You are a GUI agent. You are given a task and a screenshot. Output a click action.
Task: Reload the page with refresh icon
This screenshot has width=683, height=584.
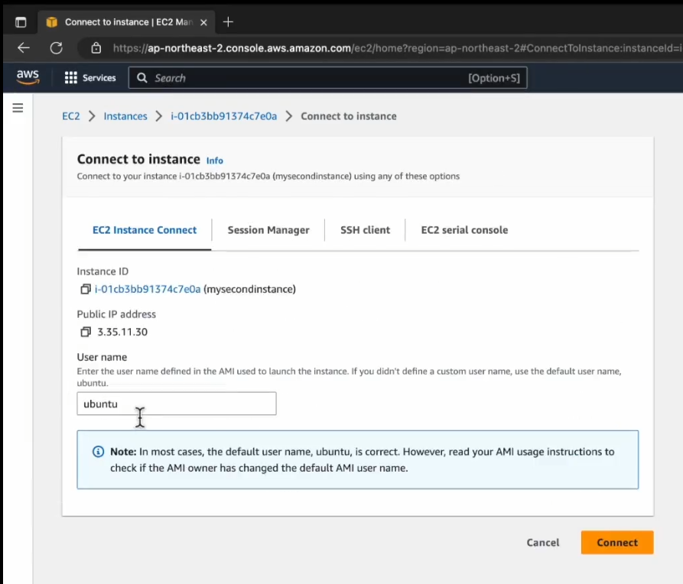pos(56,48)
